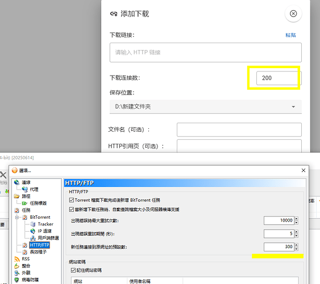Viewport: 320px width, 284px height.
Task: Select the IP 過濾 globe icon
Action: point(32,231)
